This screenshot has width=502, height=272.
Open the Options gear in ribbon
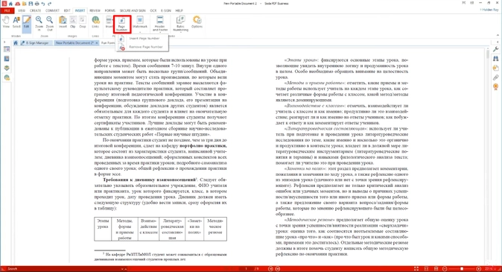(197, 22)
